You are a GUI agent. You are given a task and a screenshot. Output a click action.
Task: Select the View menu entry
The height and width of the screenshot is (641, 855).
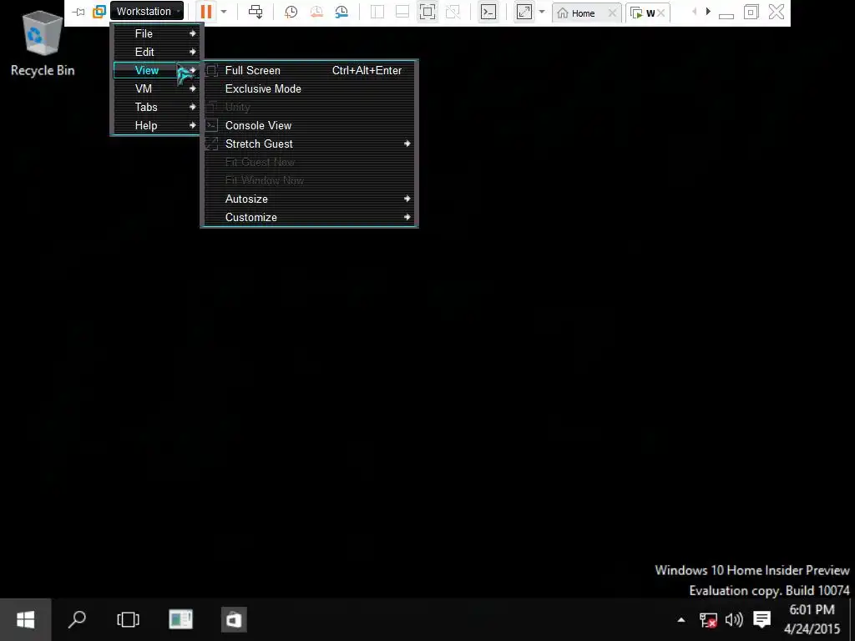click(157, 70)
